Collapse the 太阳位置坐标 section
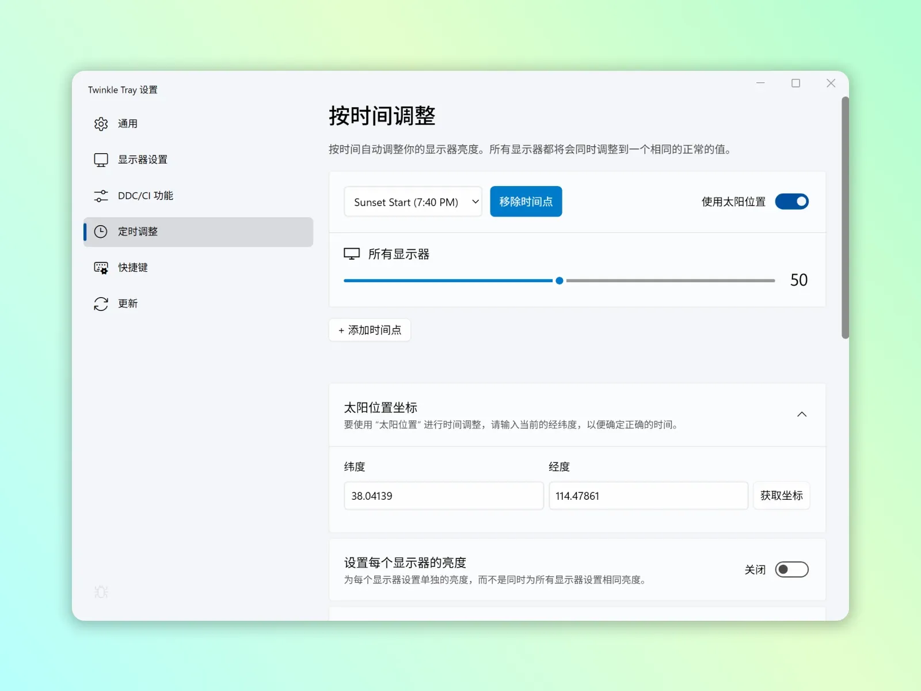The height and width of the screenshot is (691, 921). 802,415
